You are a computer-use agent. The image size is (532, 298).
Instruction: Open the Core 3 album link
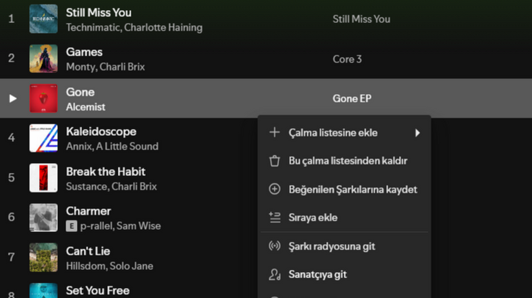point(347,59)
